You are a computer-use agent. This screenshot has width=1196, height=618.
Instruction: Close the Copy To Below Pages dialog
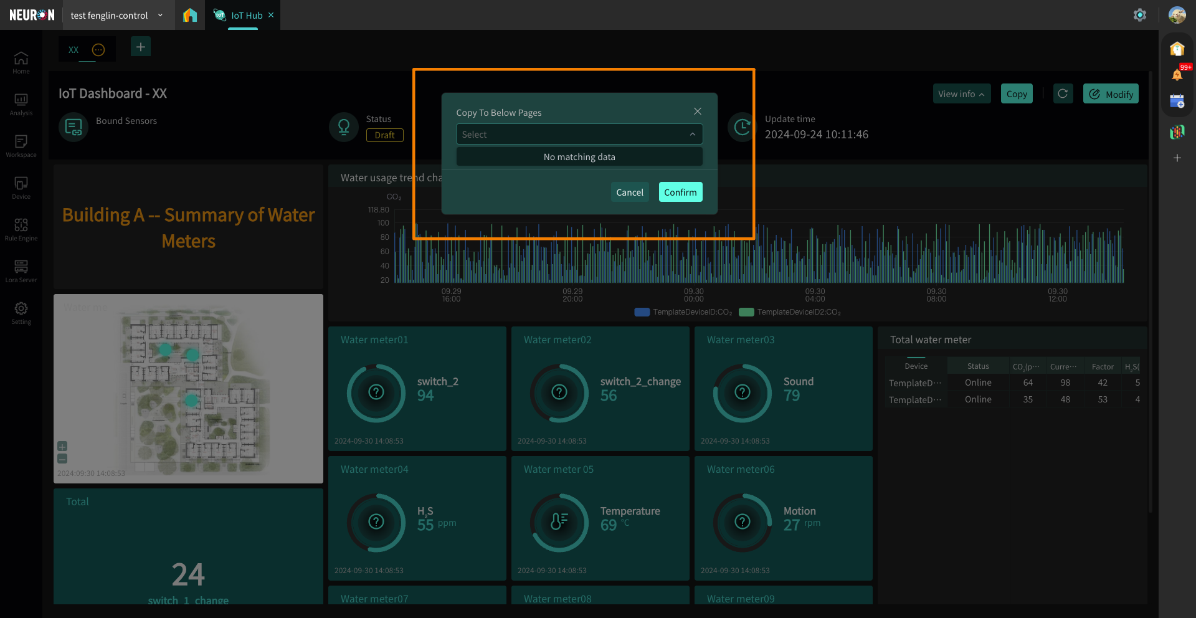(698, 111)
